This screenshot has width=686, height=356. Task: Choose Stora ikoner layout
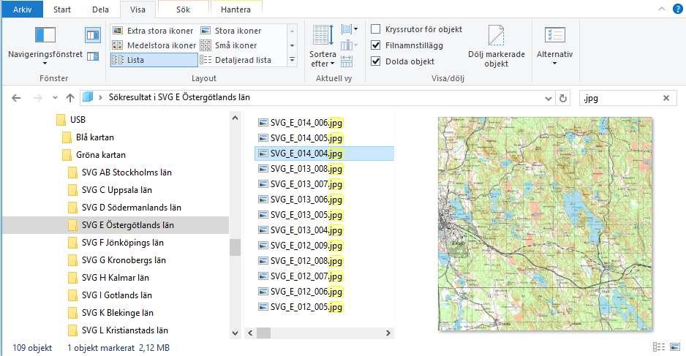point(231,31)
